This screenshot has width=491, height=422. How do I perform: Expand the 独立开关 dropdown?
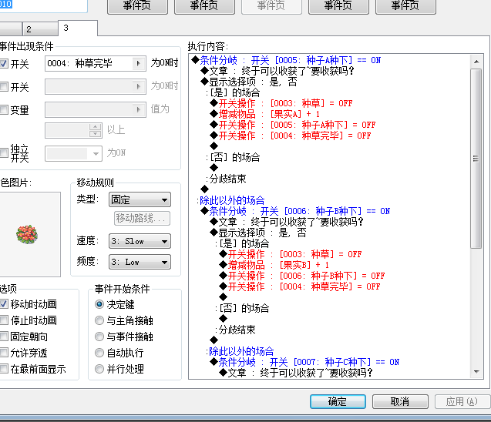pos(73,153)
